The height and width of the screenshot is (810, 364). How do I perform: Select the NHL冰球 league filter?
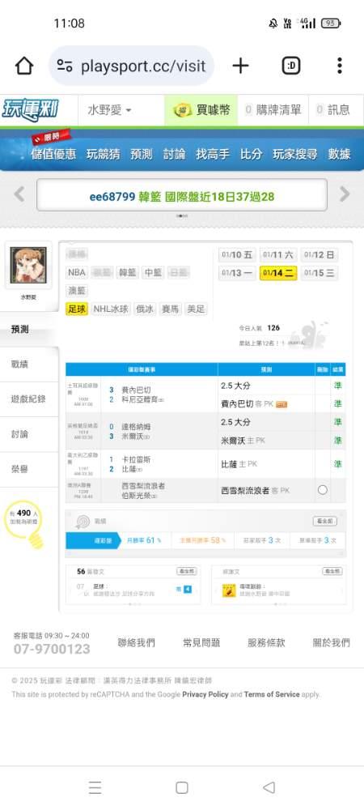[x=111, y=309]
